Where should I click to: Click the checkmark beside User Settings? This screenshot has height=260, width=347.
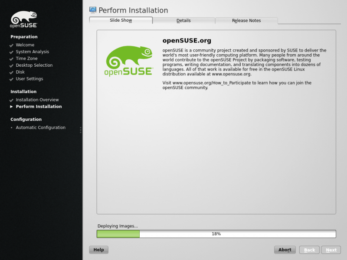point(11,79)
